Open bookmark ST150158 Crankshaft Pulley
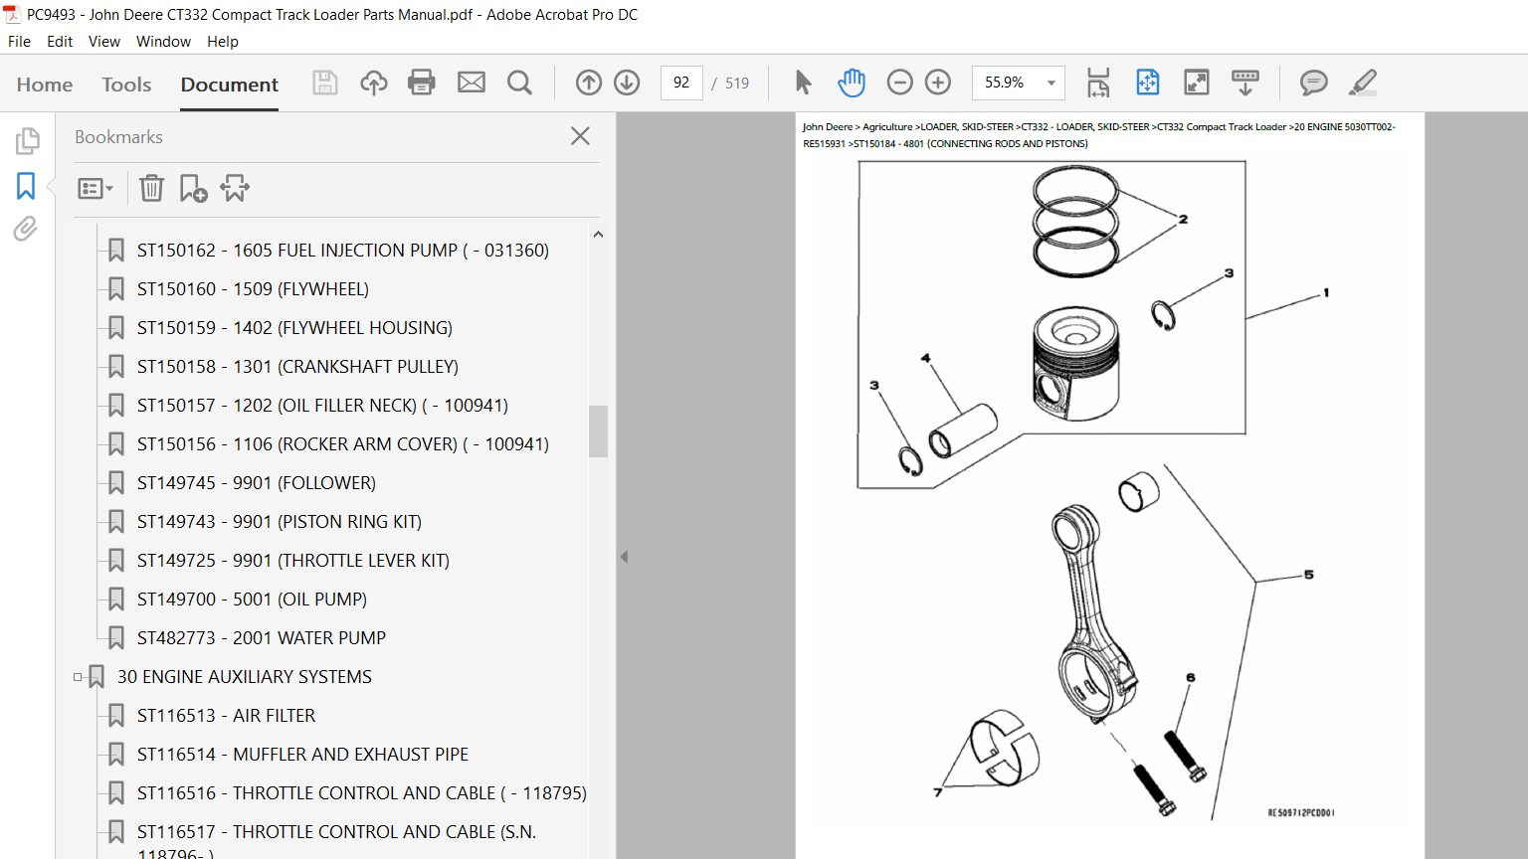The image size is (1528, 859). [297, 367]
